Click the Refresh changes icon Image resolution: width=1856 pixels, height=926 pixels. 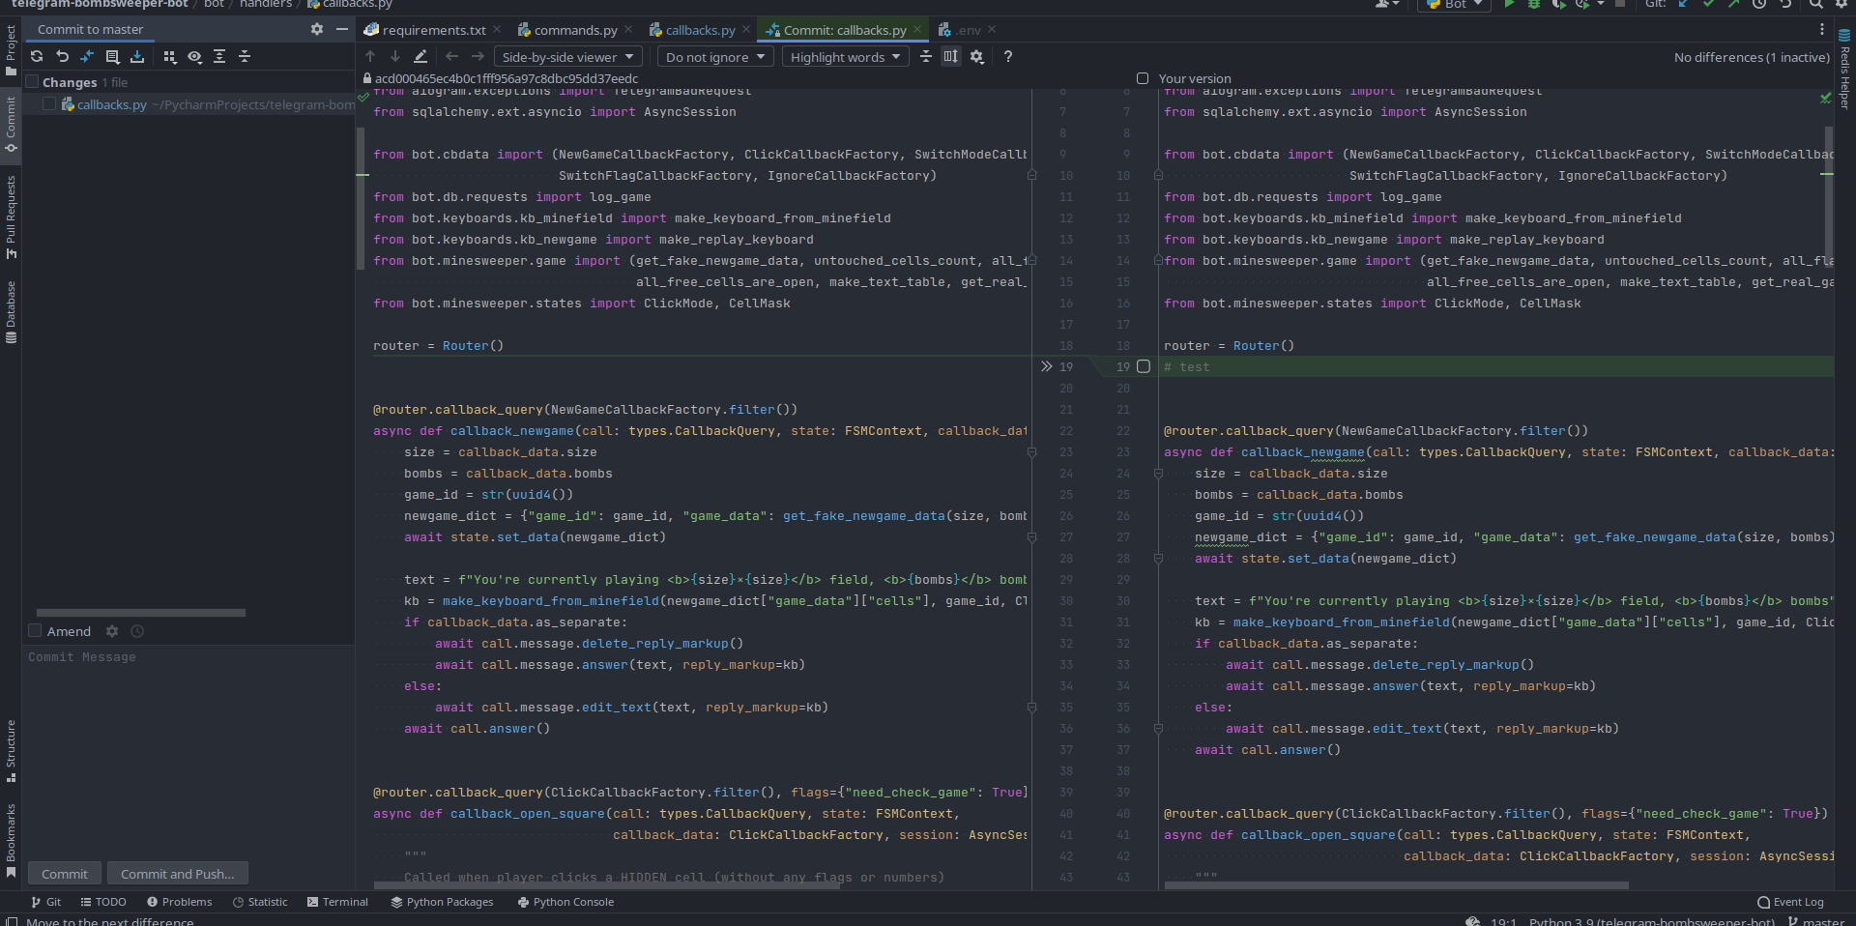point(37,57)
